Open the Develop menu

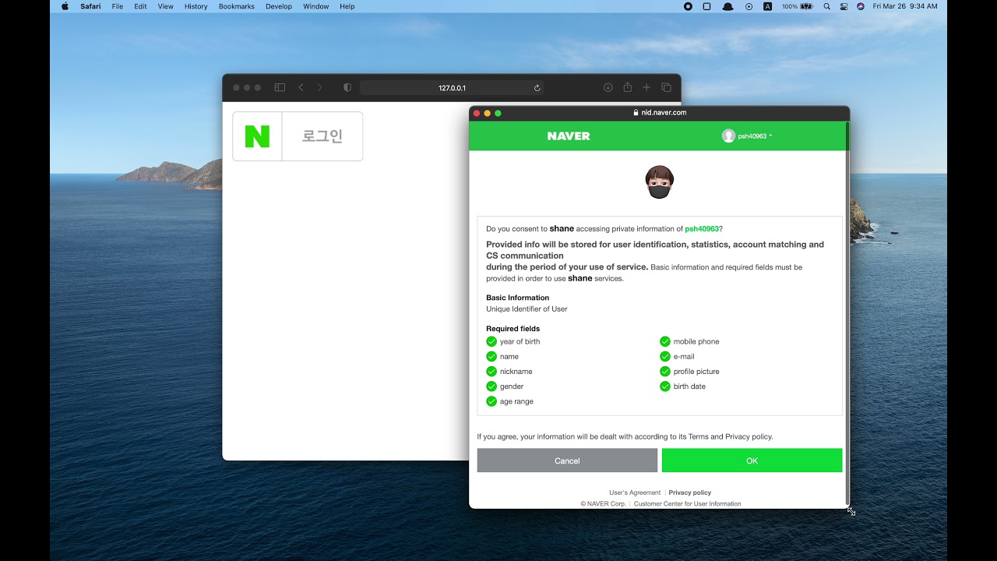pyautogui.click(x=279, y=6)
